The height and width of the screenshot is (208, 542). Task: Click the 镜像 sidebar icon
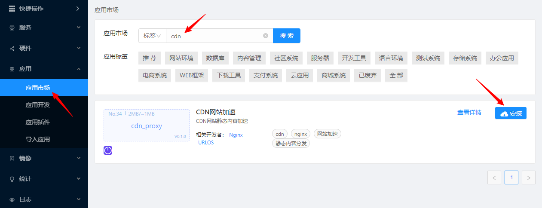pyautogui.click(x=12, y=158)
